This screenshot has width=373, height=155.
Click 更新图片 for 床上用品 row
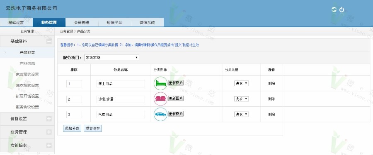[x=176, y=83]
